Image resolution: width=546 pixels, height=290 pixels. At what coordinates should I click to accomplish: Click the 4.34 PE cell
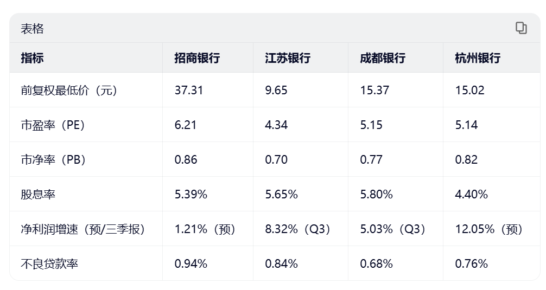(277, 125)
